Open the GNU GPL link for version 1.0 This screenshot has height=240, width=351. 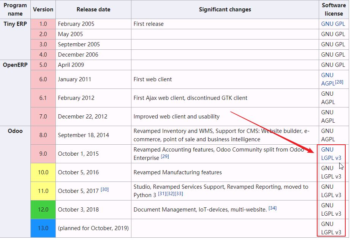click(333, 24)
